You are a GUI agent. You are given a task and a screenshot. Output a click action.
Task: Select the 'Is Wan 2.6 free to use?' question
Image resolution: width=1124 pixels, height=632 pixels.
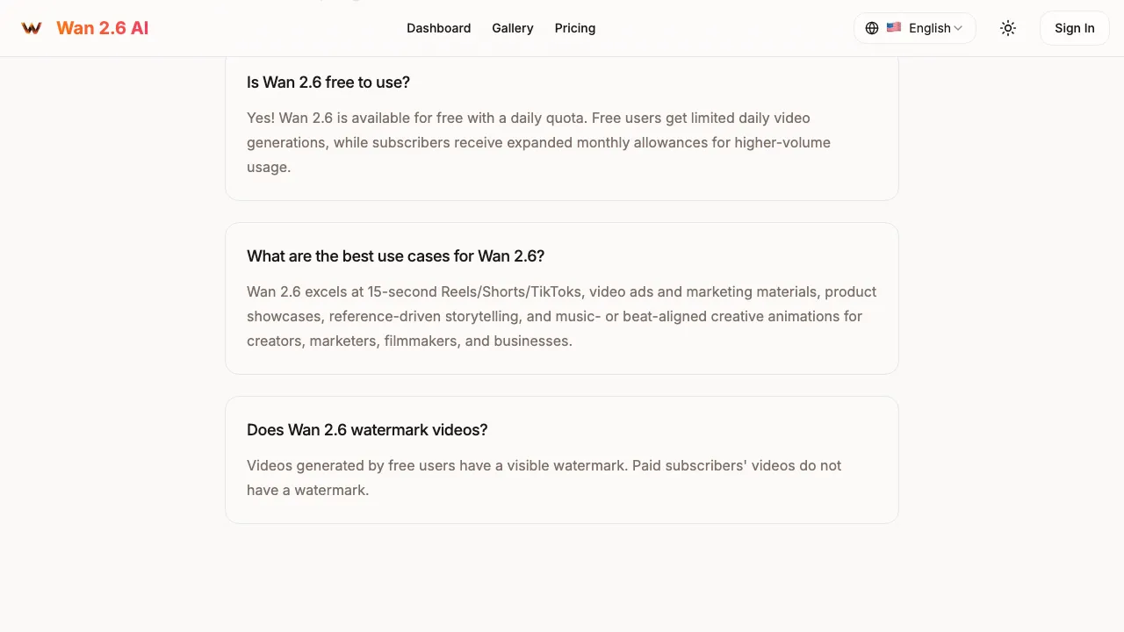(328, 83)
